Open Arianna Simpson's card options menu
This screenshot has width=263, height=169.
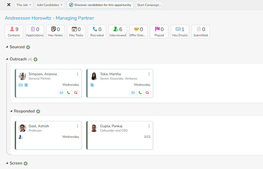(x=77, y=74)
